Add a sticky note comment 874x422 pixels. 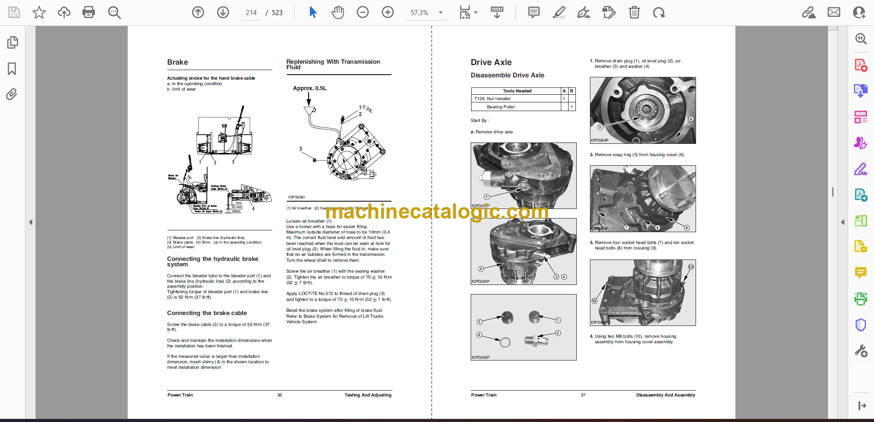point(534,12)
